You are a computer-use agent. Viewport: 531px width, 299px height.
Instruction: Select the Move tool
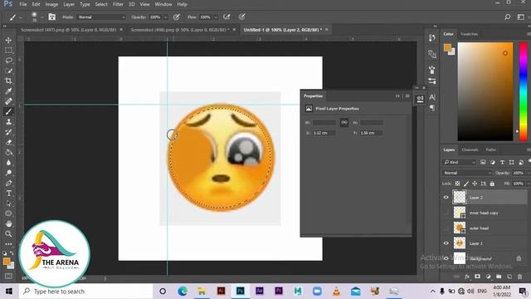(8, 40)
